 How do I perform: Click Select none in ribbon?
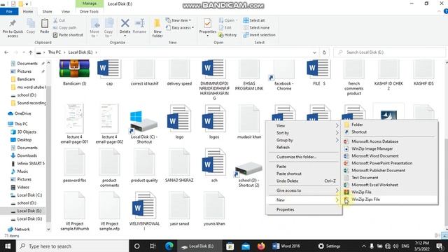(x=256, y=28)
